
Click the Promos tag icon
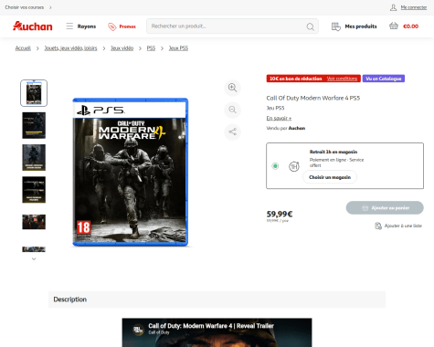coord(112,26)
